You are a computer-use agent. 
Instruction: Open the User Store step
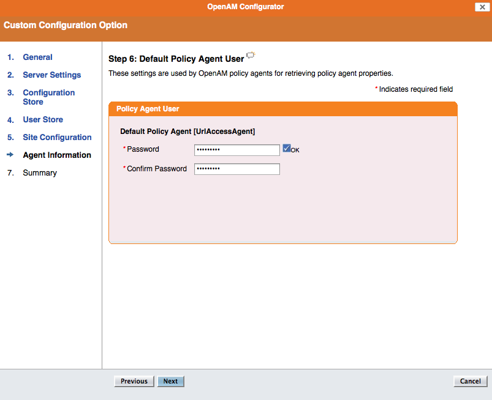43,120
